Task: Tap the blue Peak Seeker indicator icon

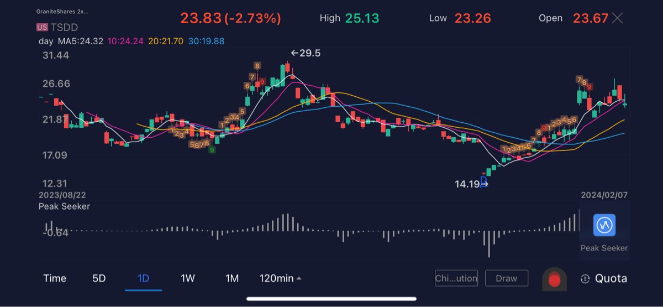Action: (x=604, y=225)
